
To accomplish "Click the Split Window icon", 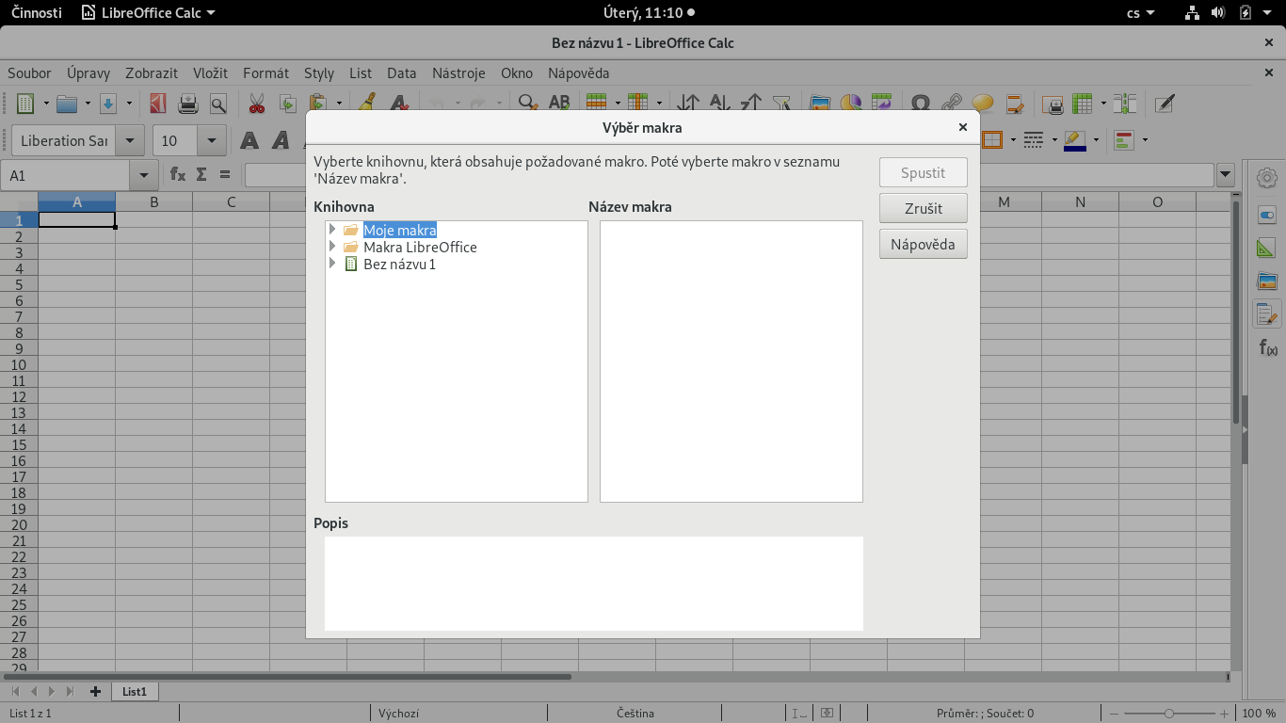I will [1124, 104].
